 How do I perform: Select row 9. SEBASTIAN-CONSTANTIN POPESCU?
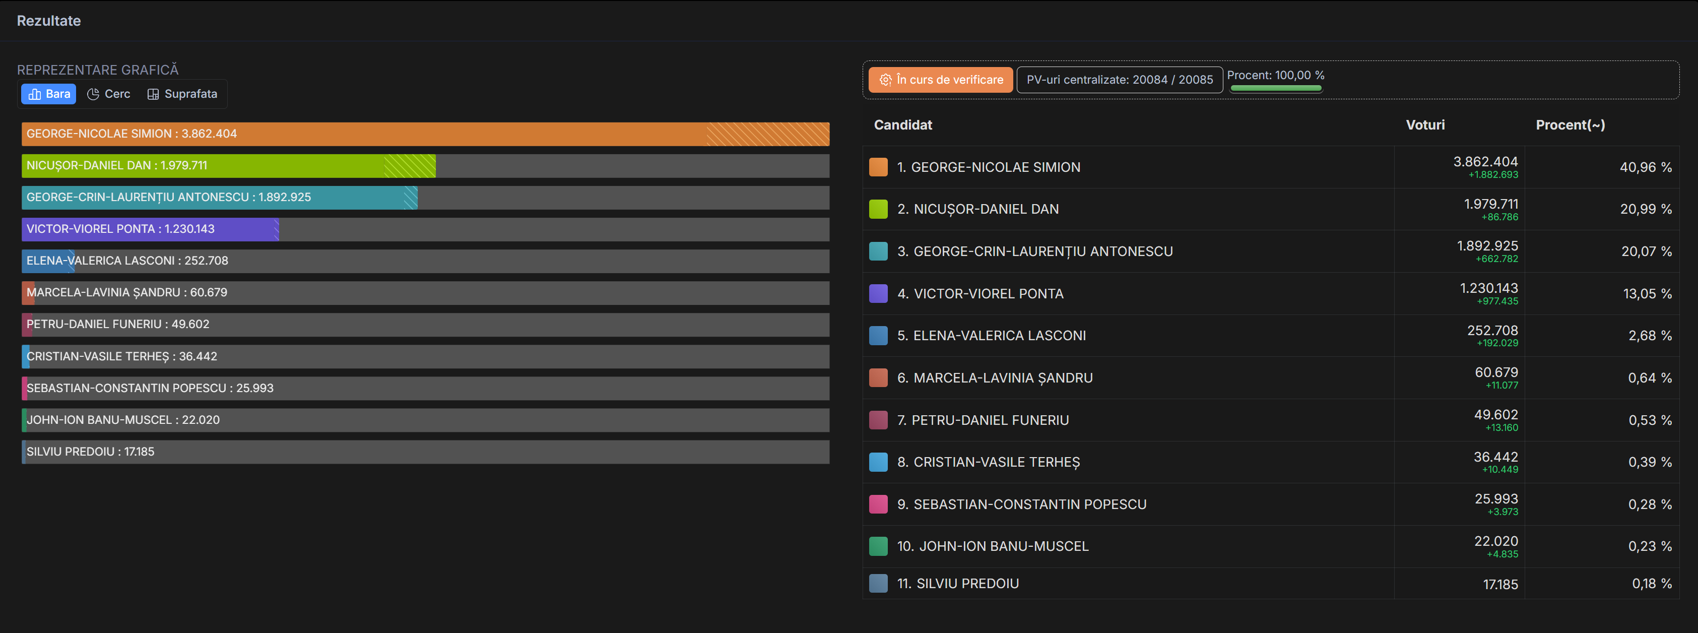coord(1270,504)
